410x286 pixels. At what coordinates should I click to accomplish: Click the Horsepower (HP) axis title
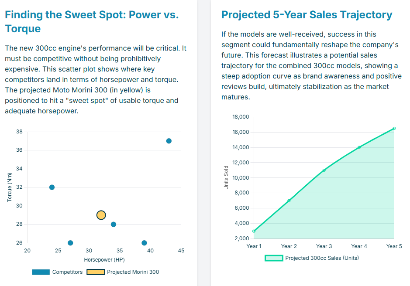(x=104, y=260)
